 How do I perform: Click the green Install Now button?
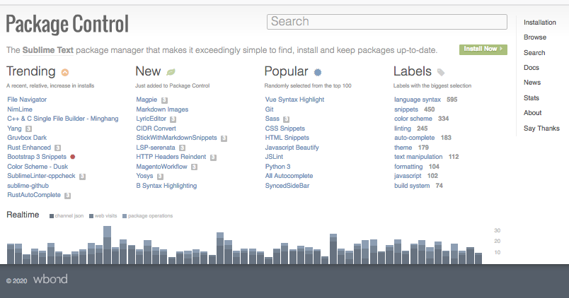(x=483, y=49)
